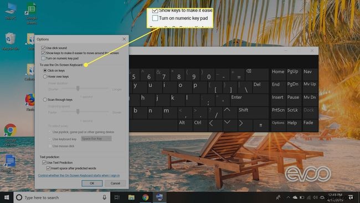
Task: Open File Explorer from the taskbar
Action: tap(131, 197)
